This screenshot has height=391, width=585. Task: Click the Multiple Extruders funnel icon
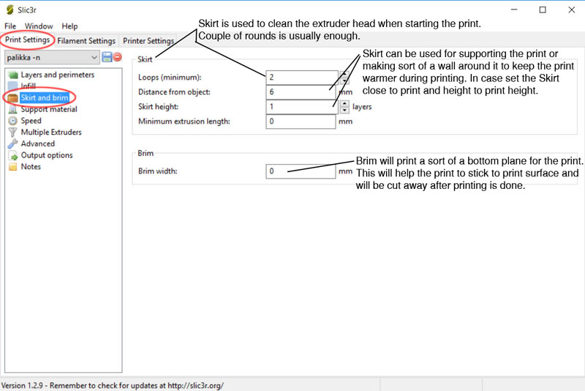click(x=13, y=133)
